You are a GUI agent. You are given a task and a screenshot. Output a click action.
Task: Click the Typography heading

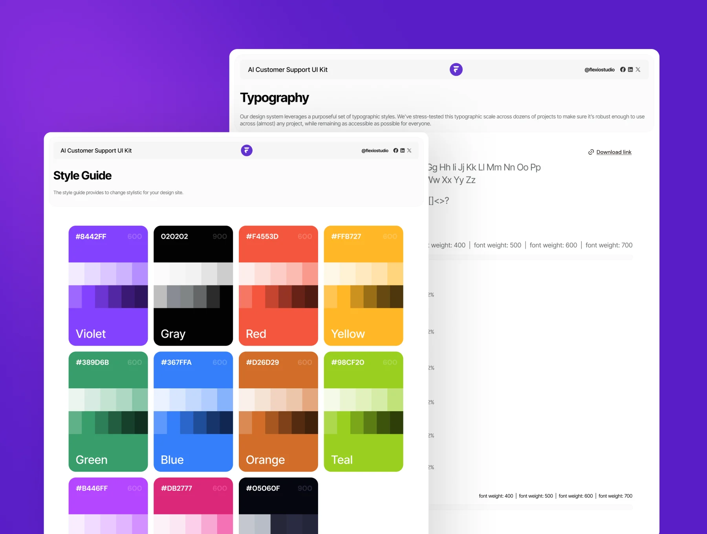[x=275, y=98]
